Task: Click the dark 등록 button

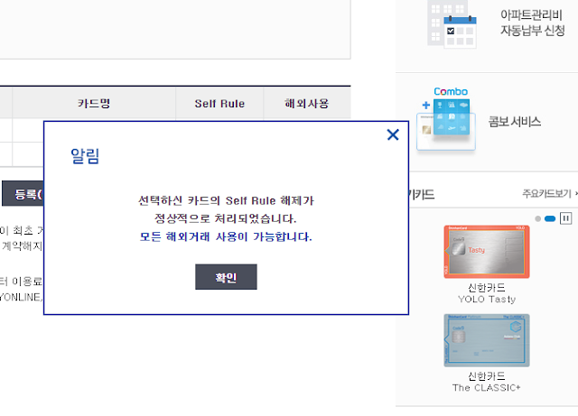Action: pos(23,193)
